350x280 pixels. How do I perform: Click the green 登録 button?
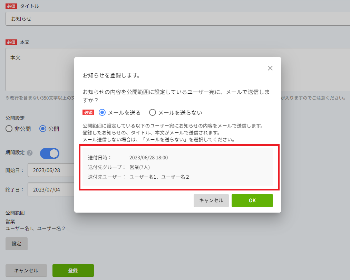pyautogui.click(x=73, y=270)
